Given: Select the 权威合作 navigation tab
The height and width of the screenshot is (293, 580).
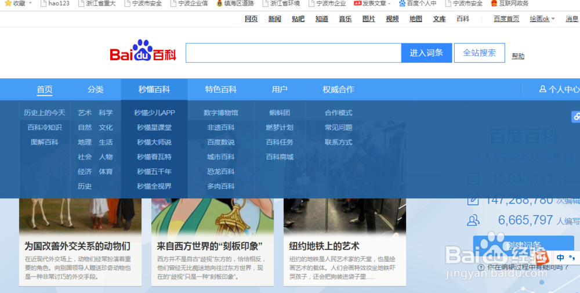Looking at the screenshot, I should pyautogui.click(x=339, y=89).
